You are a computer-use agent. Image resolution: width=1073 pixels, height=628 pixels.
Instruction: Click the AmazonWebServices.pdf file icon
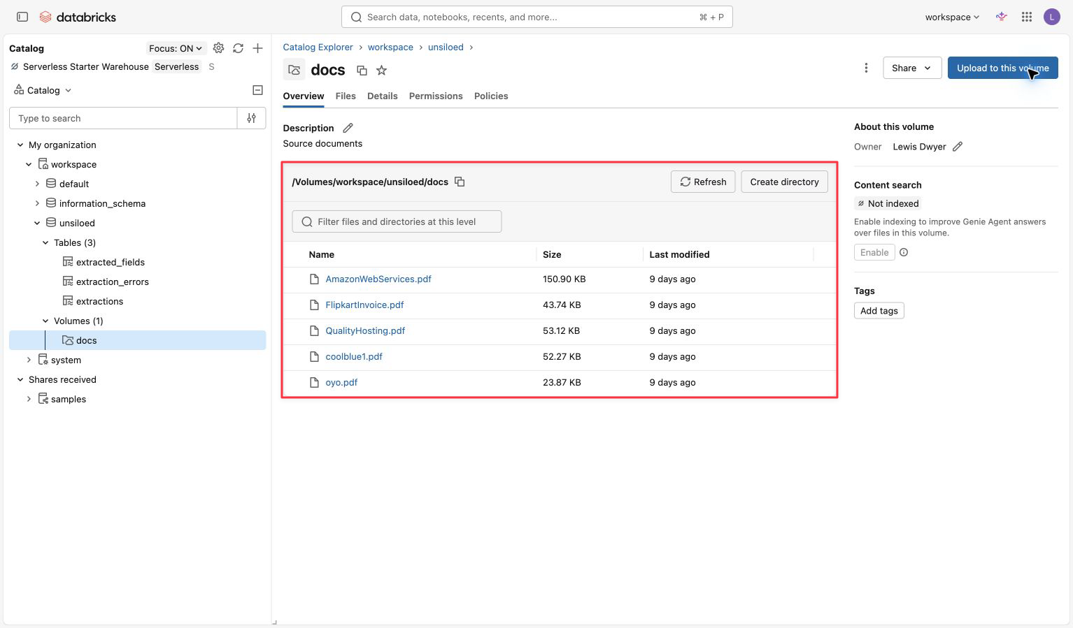[x=314, y=279]
